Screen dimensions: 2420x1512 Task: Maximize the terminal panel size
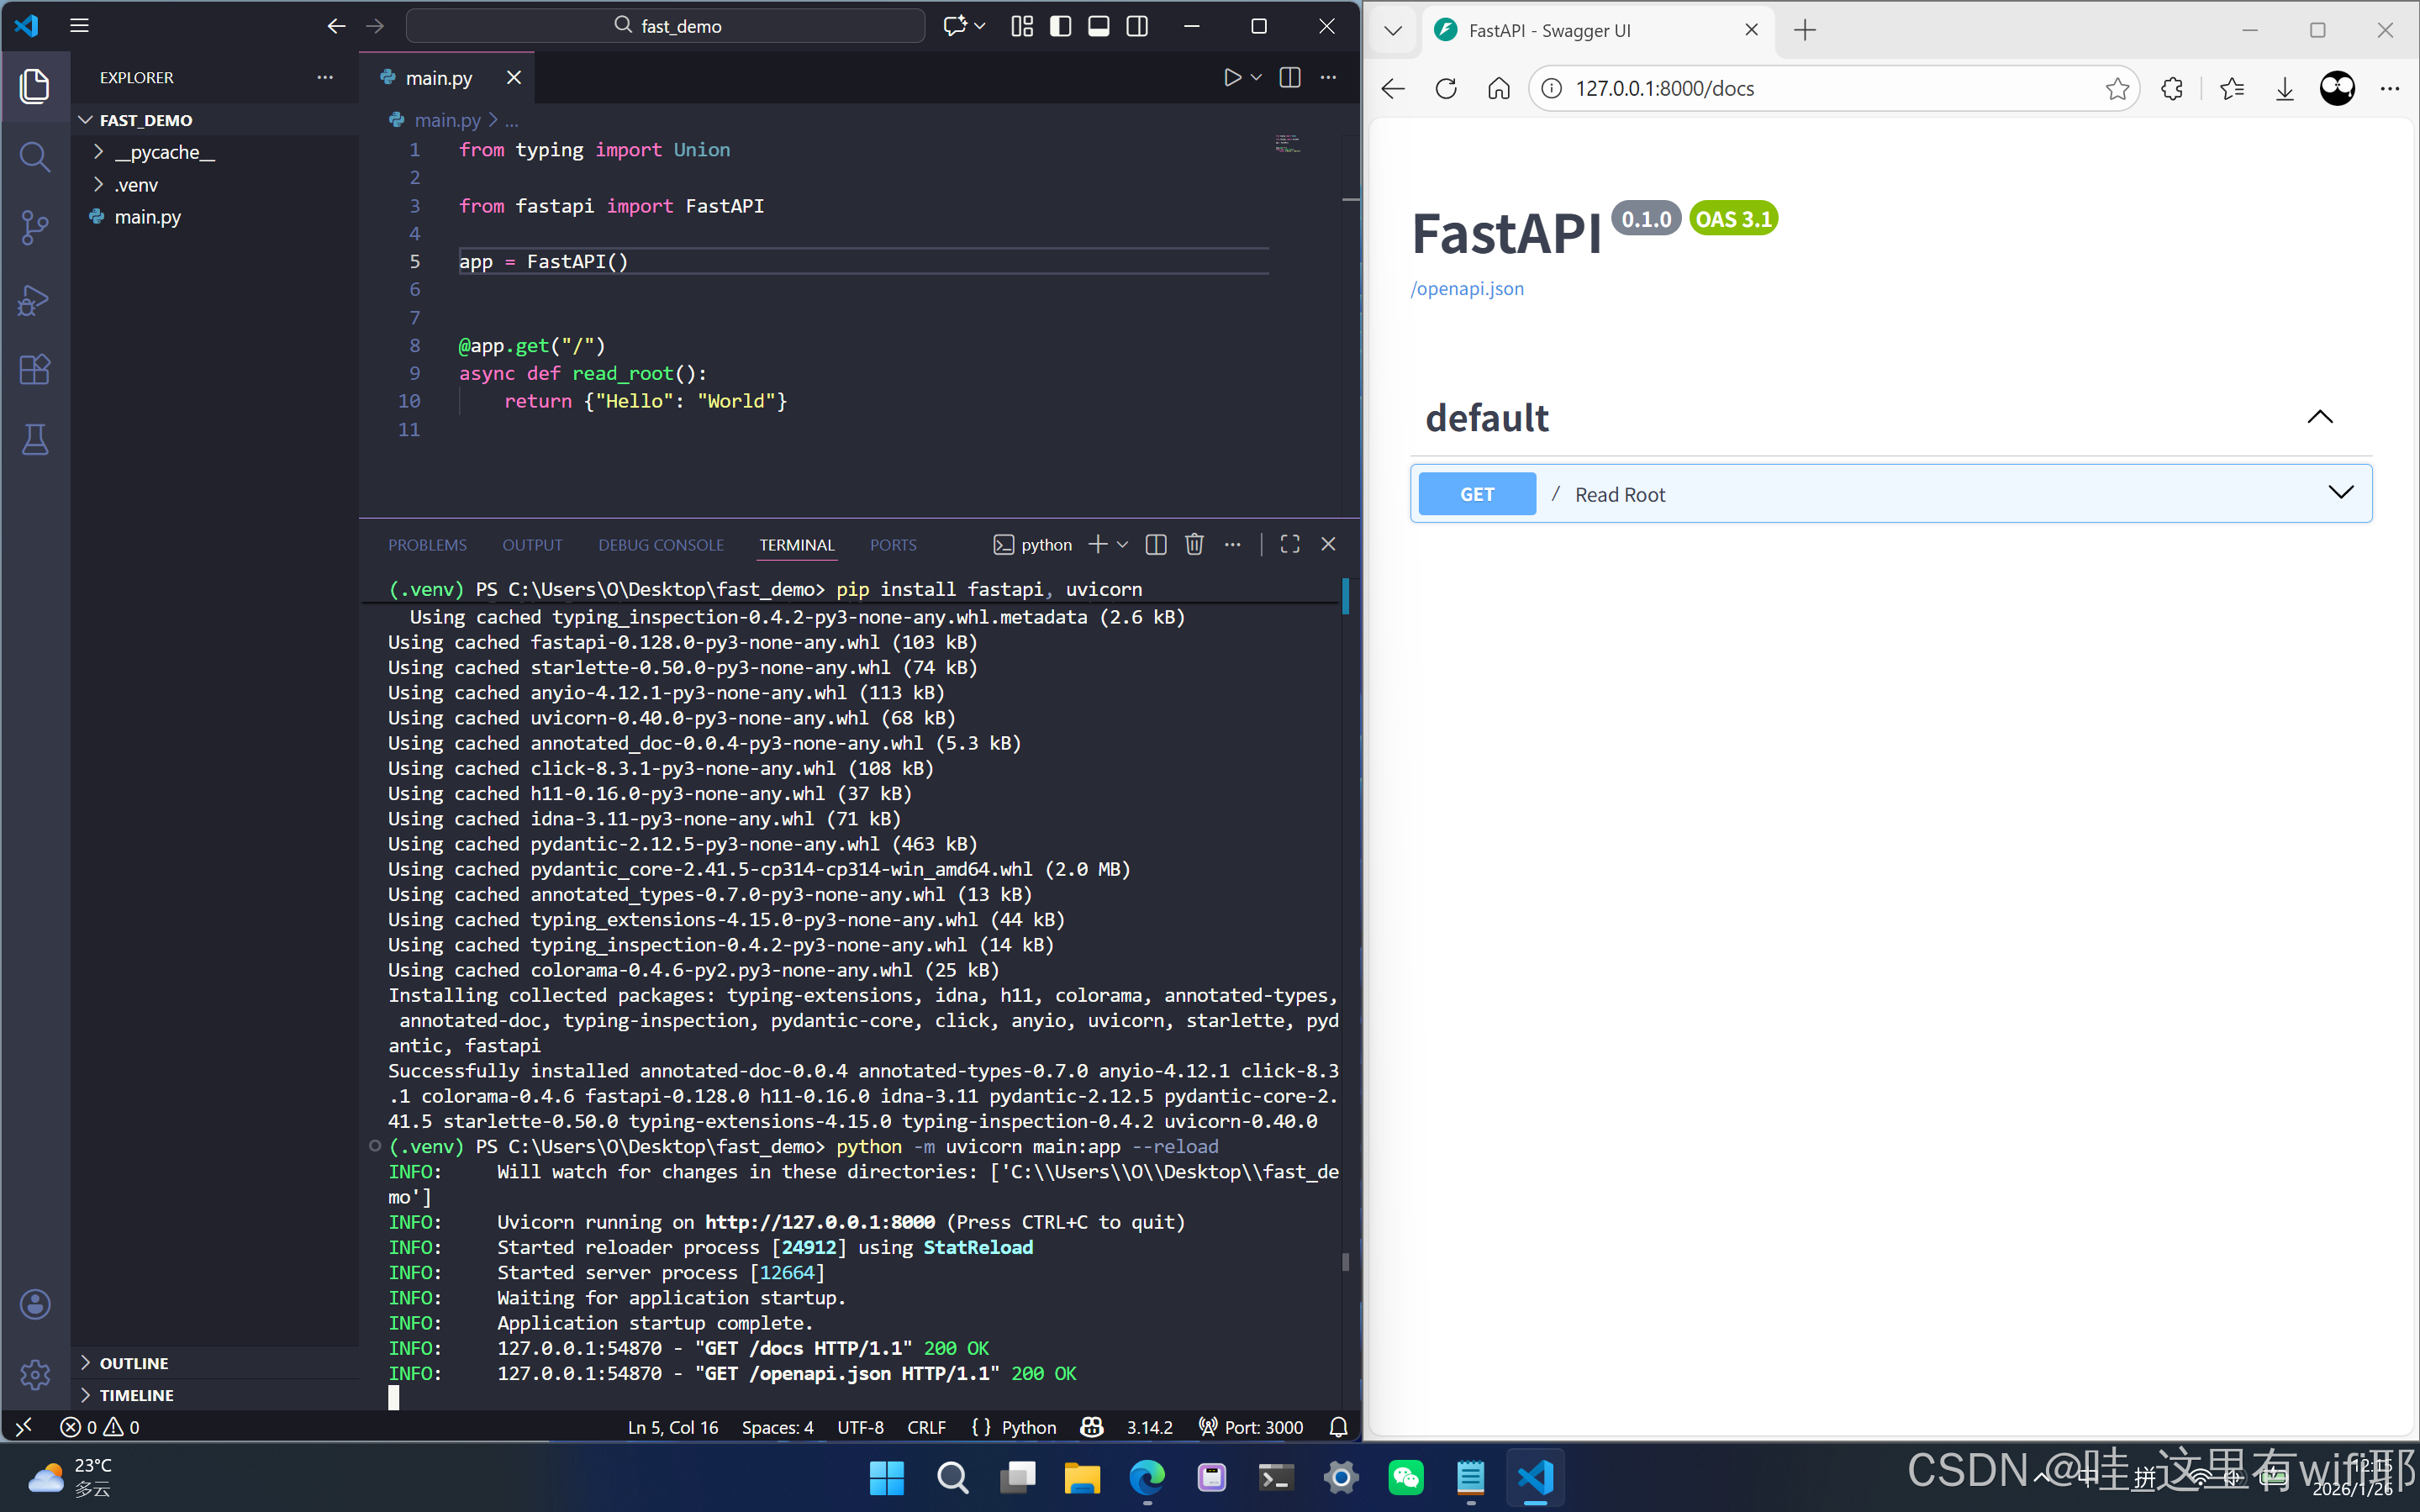(x=1290, y=544)
